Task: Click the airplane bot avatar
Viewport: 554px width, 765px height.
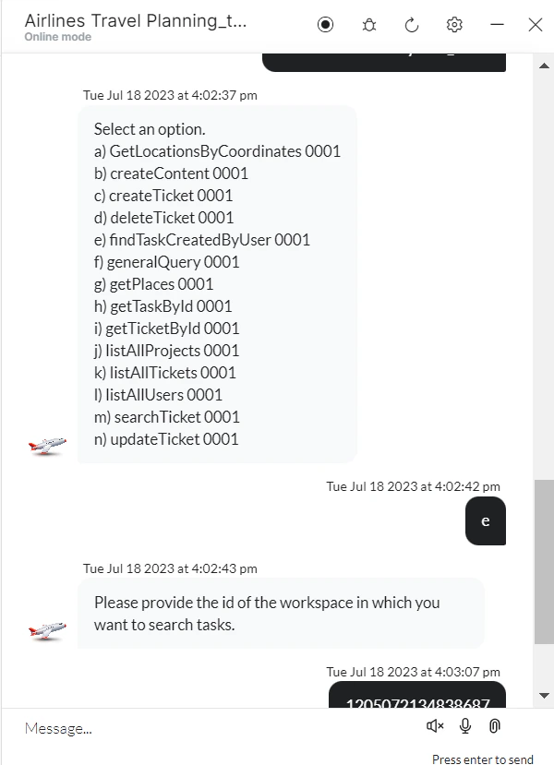Action: point(47,445)
